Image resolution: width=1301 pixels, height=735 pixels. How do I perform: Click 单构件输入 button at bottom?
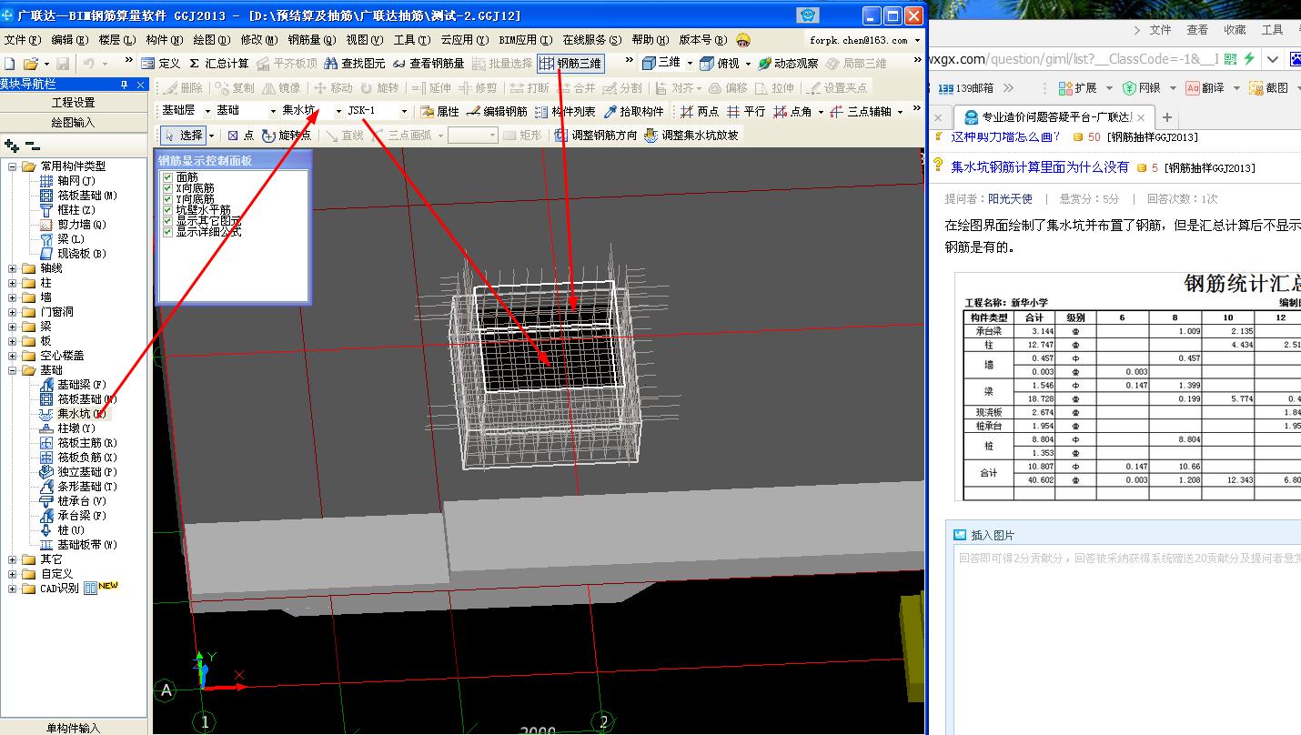click(74, 728)
